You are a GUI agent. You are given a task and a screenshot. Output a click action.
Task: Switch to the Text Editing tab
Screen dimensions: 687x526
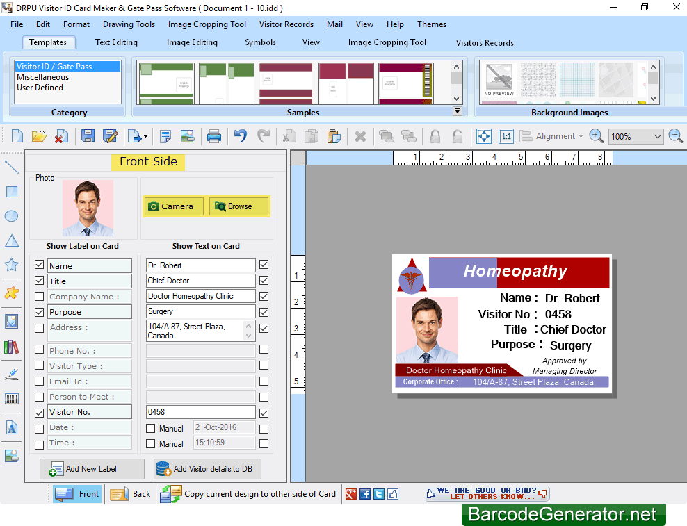(116, 42)
